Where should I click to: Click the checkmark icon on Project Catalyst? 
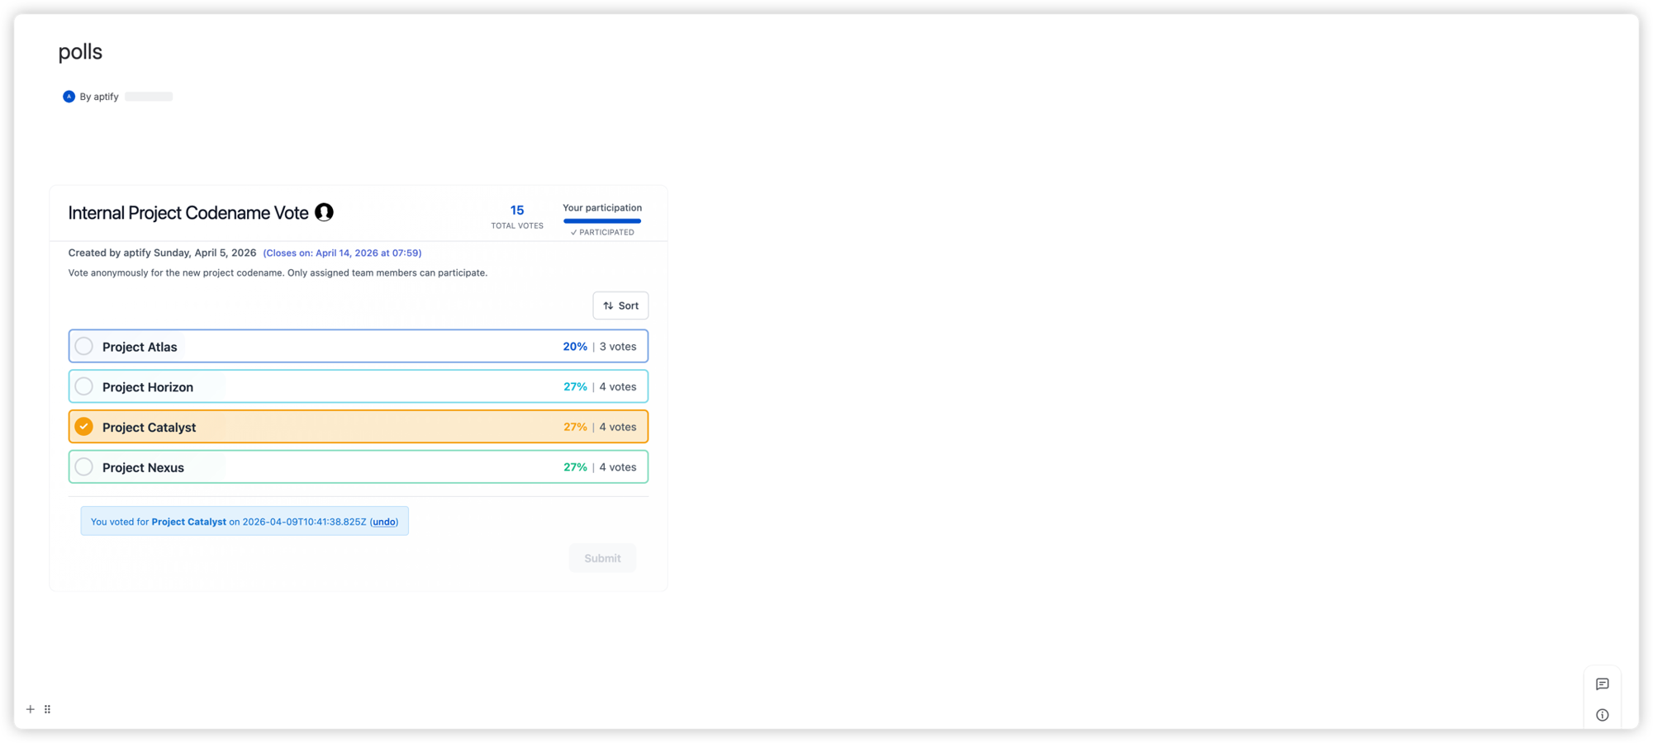coord(83,426)
